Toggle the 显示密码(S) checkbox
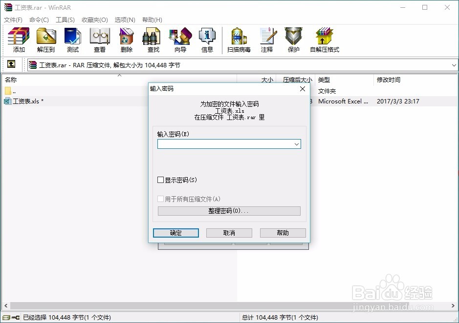The height and width of the screenshot is (323, 459). click(x=160, y=180)
